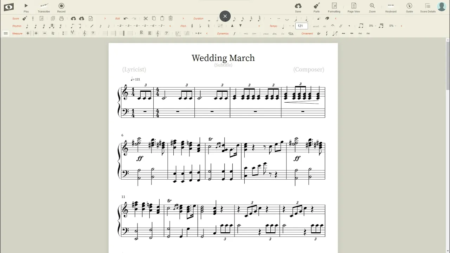Toggle the Score toolbar section label
The image size is (450, 253).
(x=16, y=19)
